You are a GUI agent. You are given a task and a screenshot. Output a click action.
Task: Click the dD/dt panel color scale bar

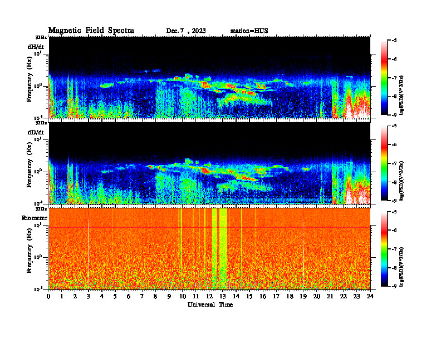pos(384,163)
